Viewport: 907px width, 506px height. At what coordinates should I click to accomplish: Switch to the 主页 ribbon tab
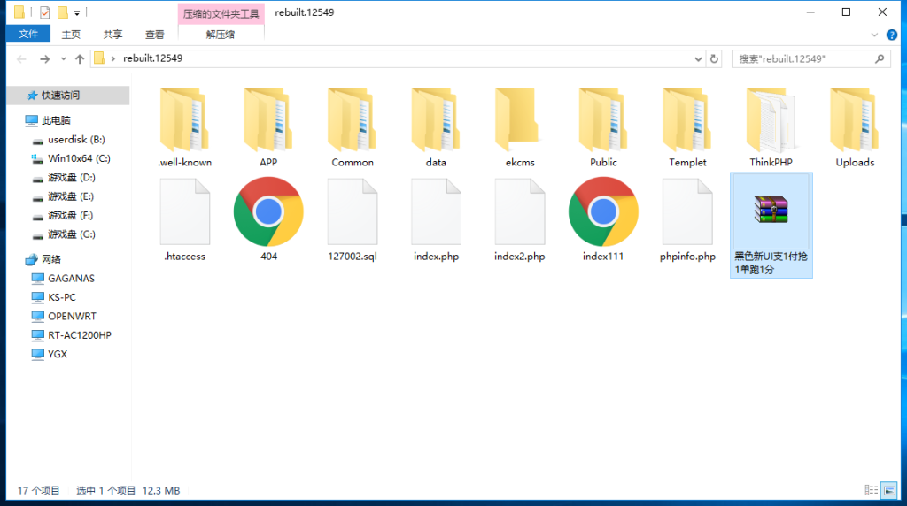(71, 34)
